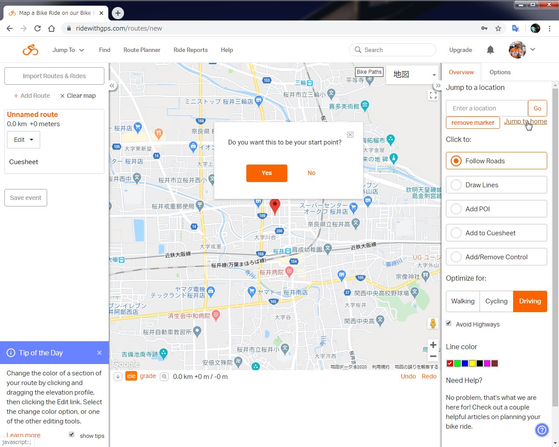Select Follow Roads mode

[x=496, y=161]
